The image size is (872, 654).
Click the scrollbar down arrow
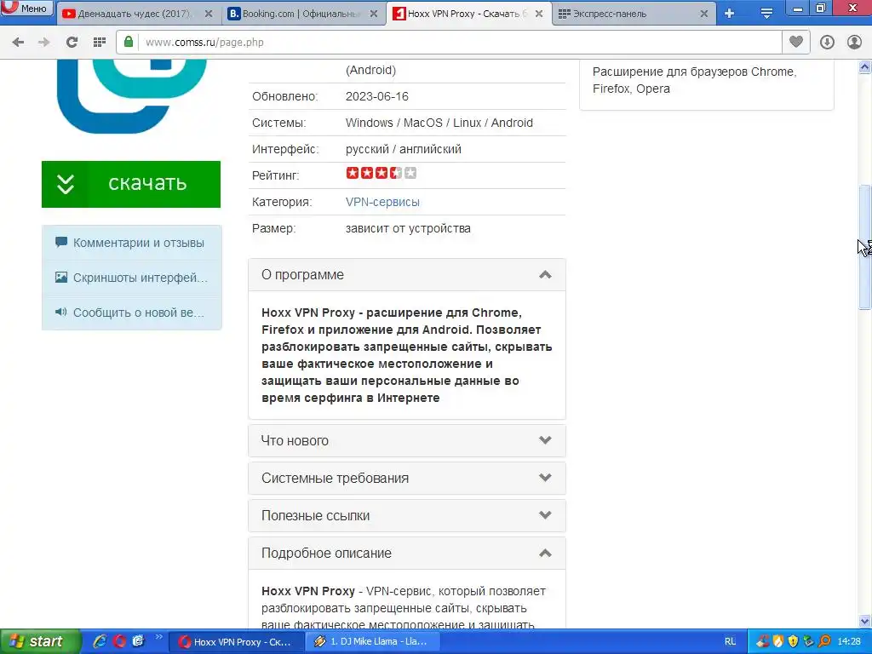(865, 621)
